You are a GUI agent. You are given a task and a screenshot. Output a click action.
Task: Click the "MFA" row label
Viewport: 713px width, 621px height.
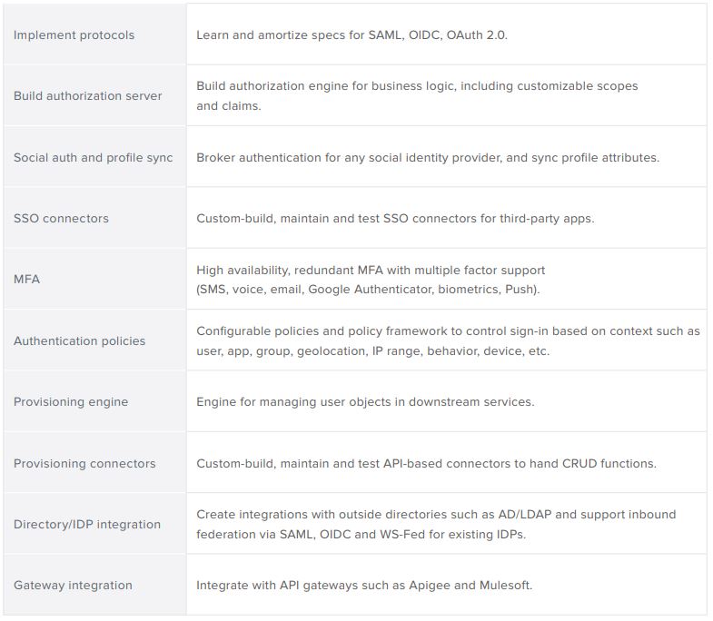(x=27, y=280)
